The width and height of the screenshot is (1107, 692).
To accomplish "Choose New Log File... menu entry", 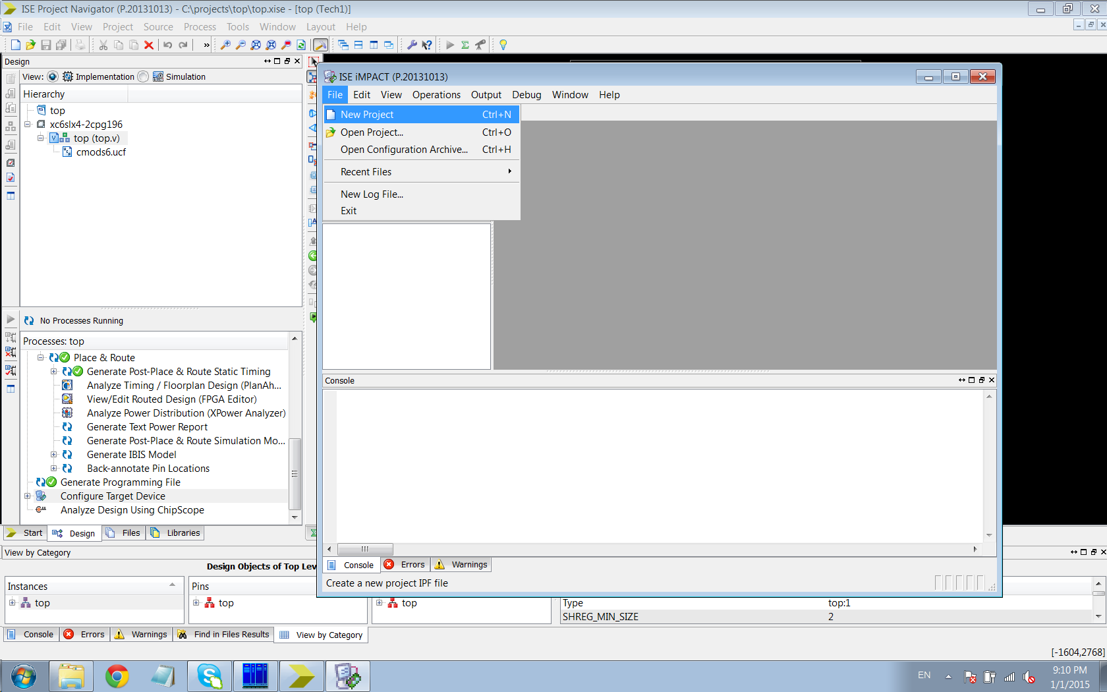I will pyautogui.click(x=422, y=194).
